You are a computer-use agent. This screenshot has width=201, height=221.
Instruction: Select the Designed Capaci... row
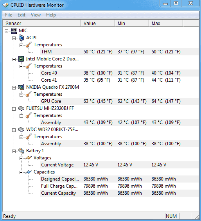[119, 179]
